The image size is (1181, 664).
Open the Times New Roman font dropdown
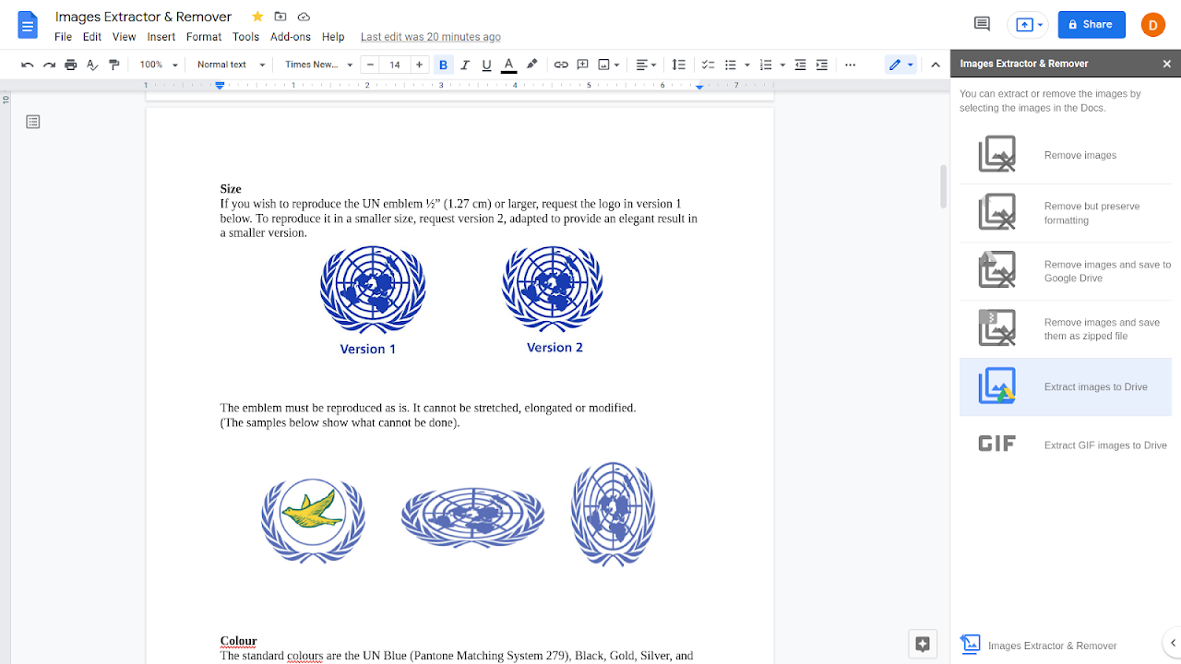pos(318,65)
